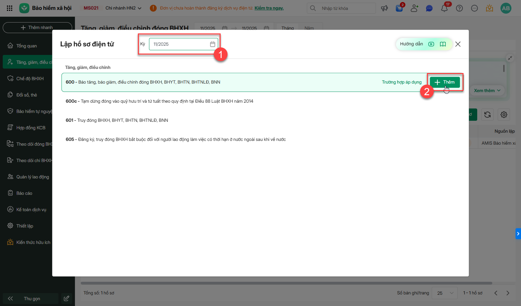Click the Hướng dẫn guide label

(x=411, y=44)
